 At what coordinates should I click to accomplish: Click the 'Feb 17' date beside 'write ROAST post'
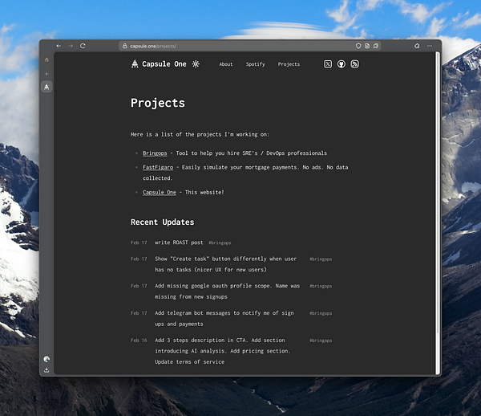pos(139,243)
